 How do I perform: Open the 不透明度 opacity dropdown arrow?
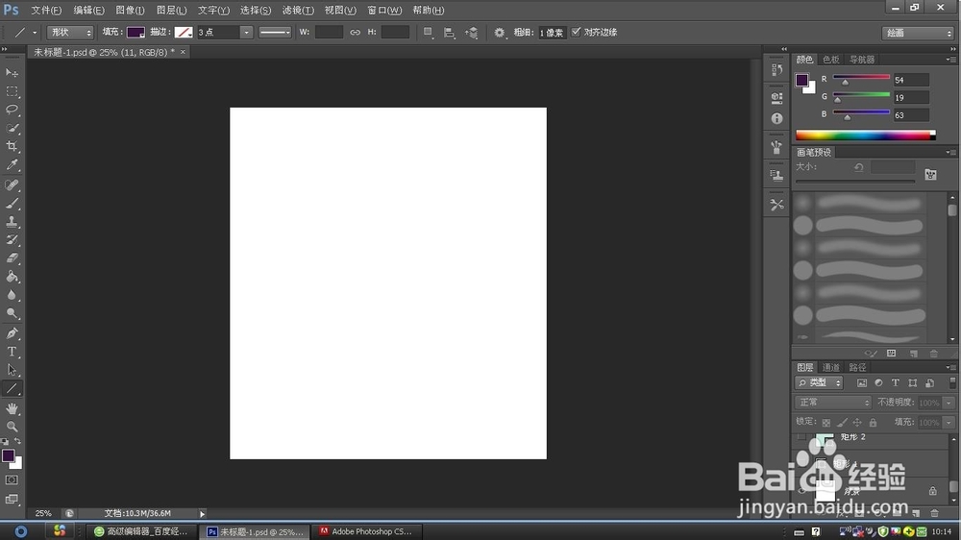coord(949,403)
